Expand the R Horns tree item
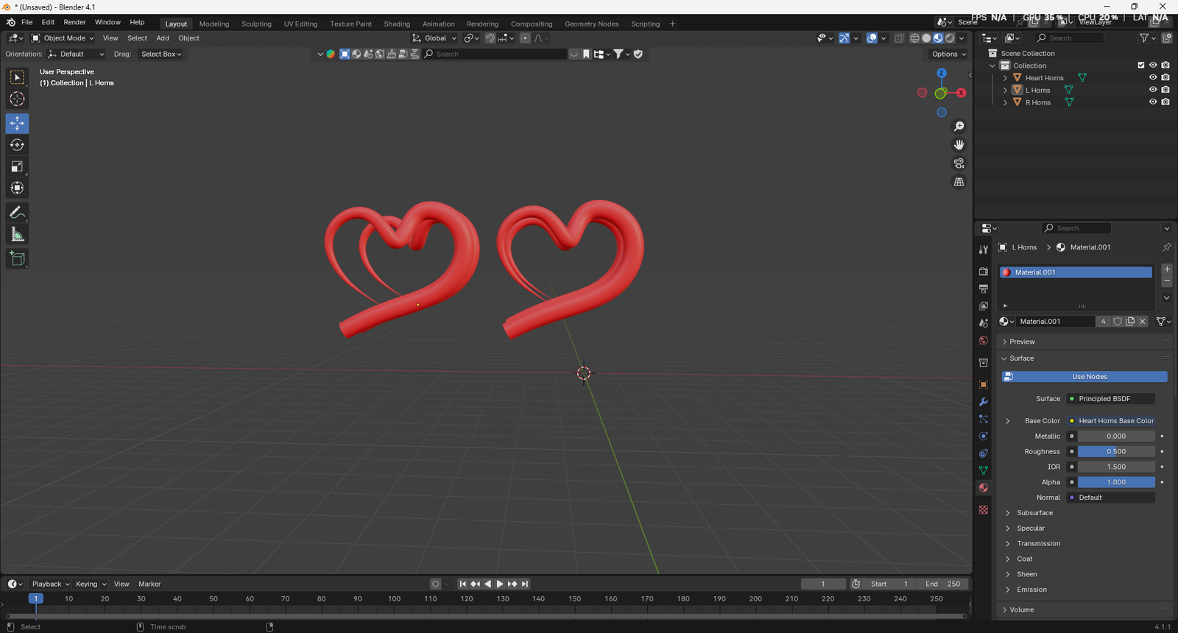The width and height of the screenshot is (1178, 633). point(1005,102)
